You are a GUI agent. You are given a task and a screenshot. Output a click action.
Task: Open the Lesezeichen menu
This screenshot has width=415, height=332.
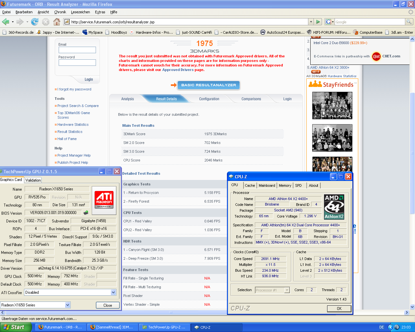click(80, 12)
